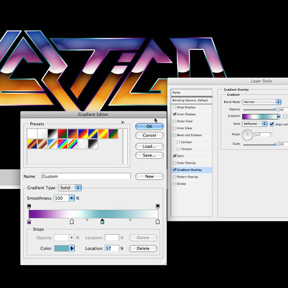Select the teal color stop at 57%
The image size is (288, 288).
[x=102, y=221]
